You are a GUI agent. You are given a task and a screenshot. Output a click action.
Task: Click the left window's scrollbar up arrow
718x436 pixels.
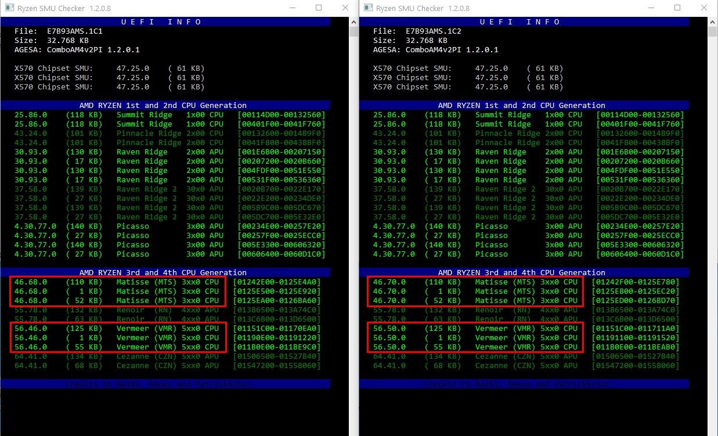tap(353, 21)
